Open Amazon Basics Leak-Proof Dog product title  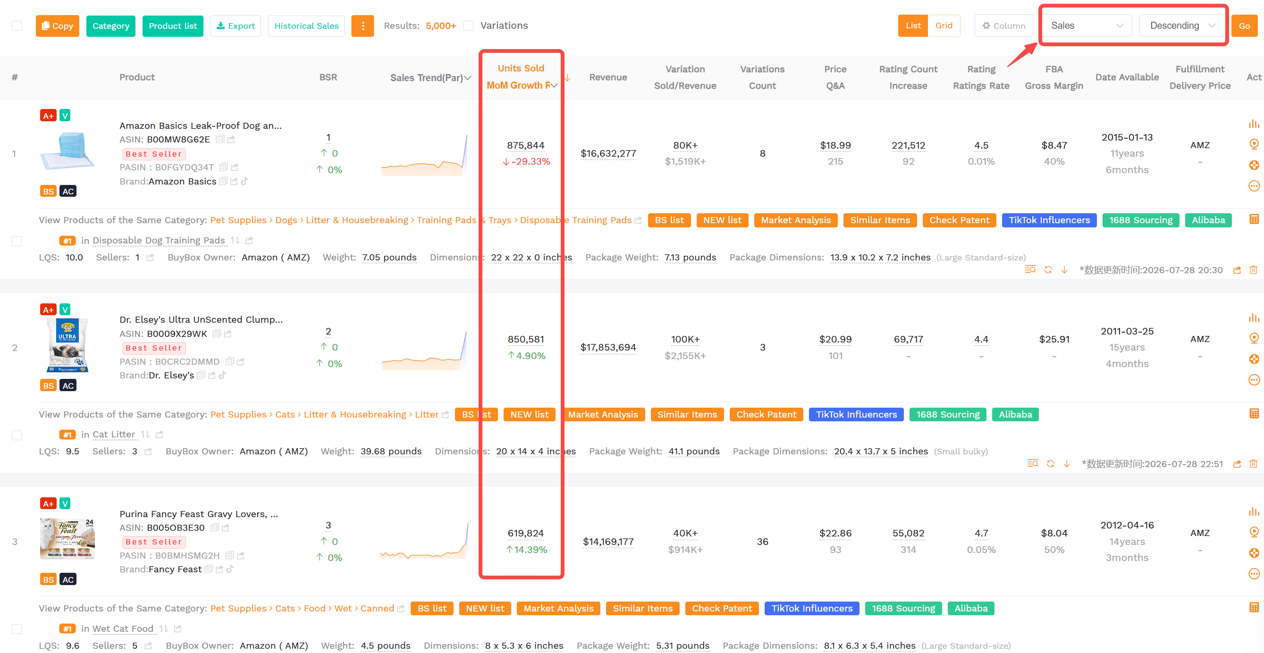pyautogui.click(x=201, y=126)
